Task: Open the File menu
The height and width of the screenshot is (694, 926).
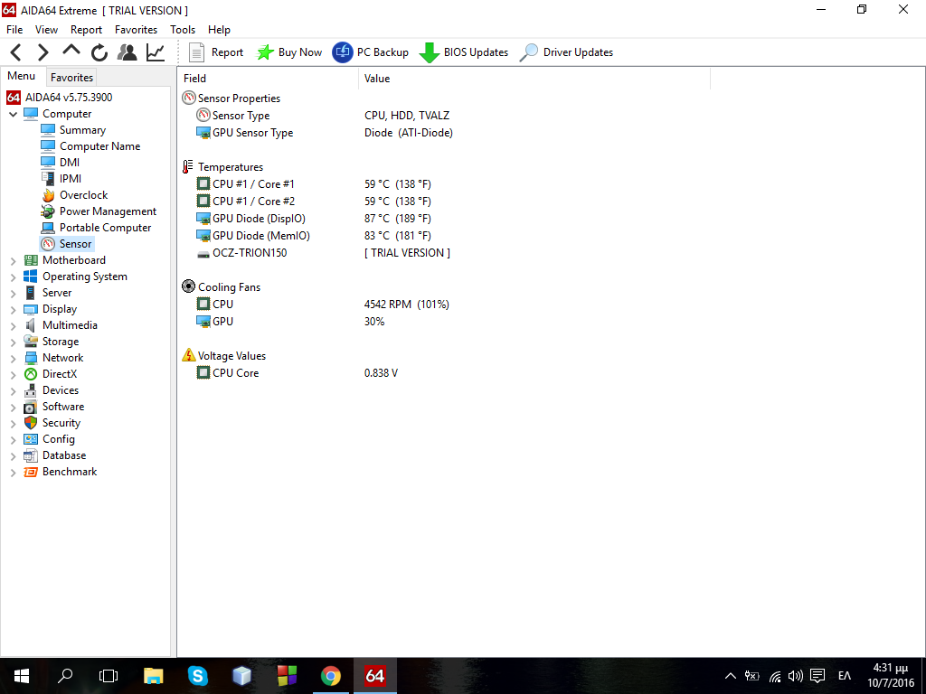Action: point(14,30)
